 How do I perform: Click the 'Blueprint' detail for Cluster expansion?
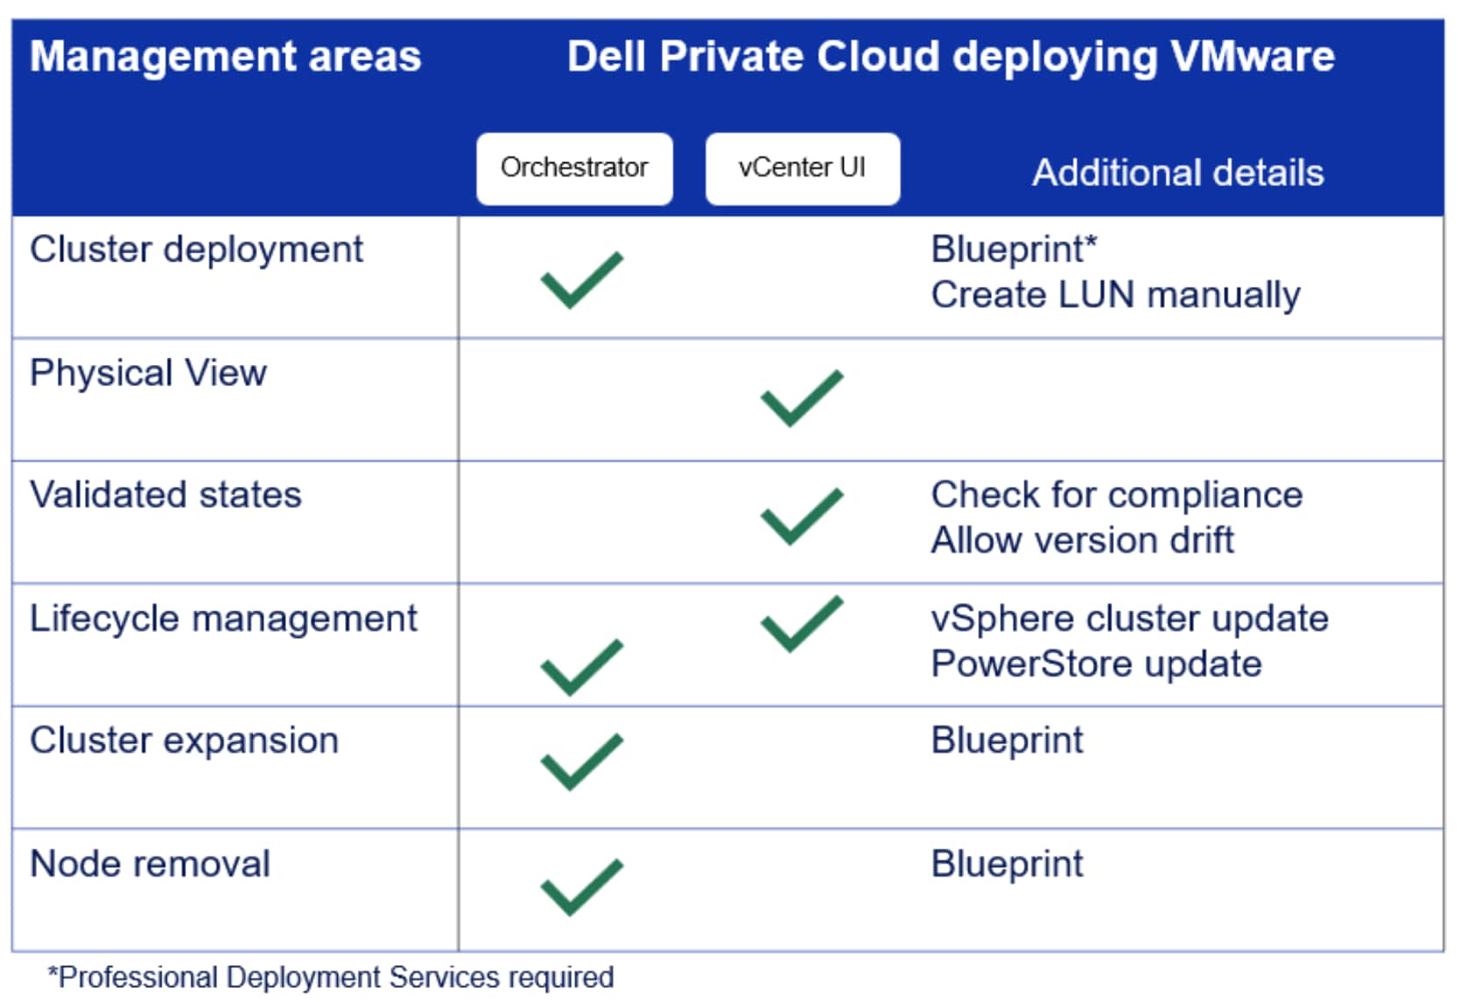point(1007,741)
